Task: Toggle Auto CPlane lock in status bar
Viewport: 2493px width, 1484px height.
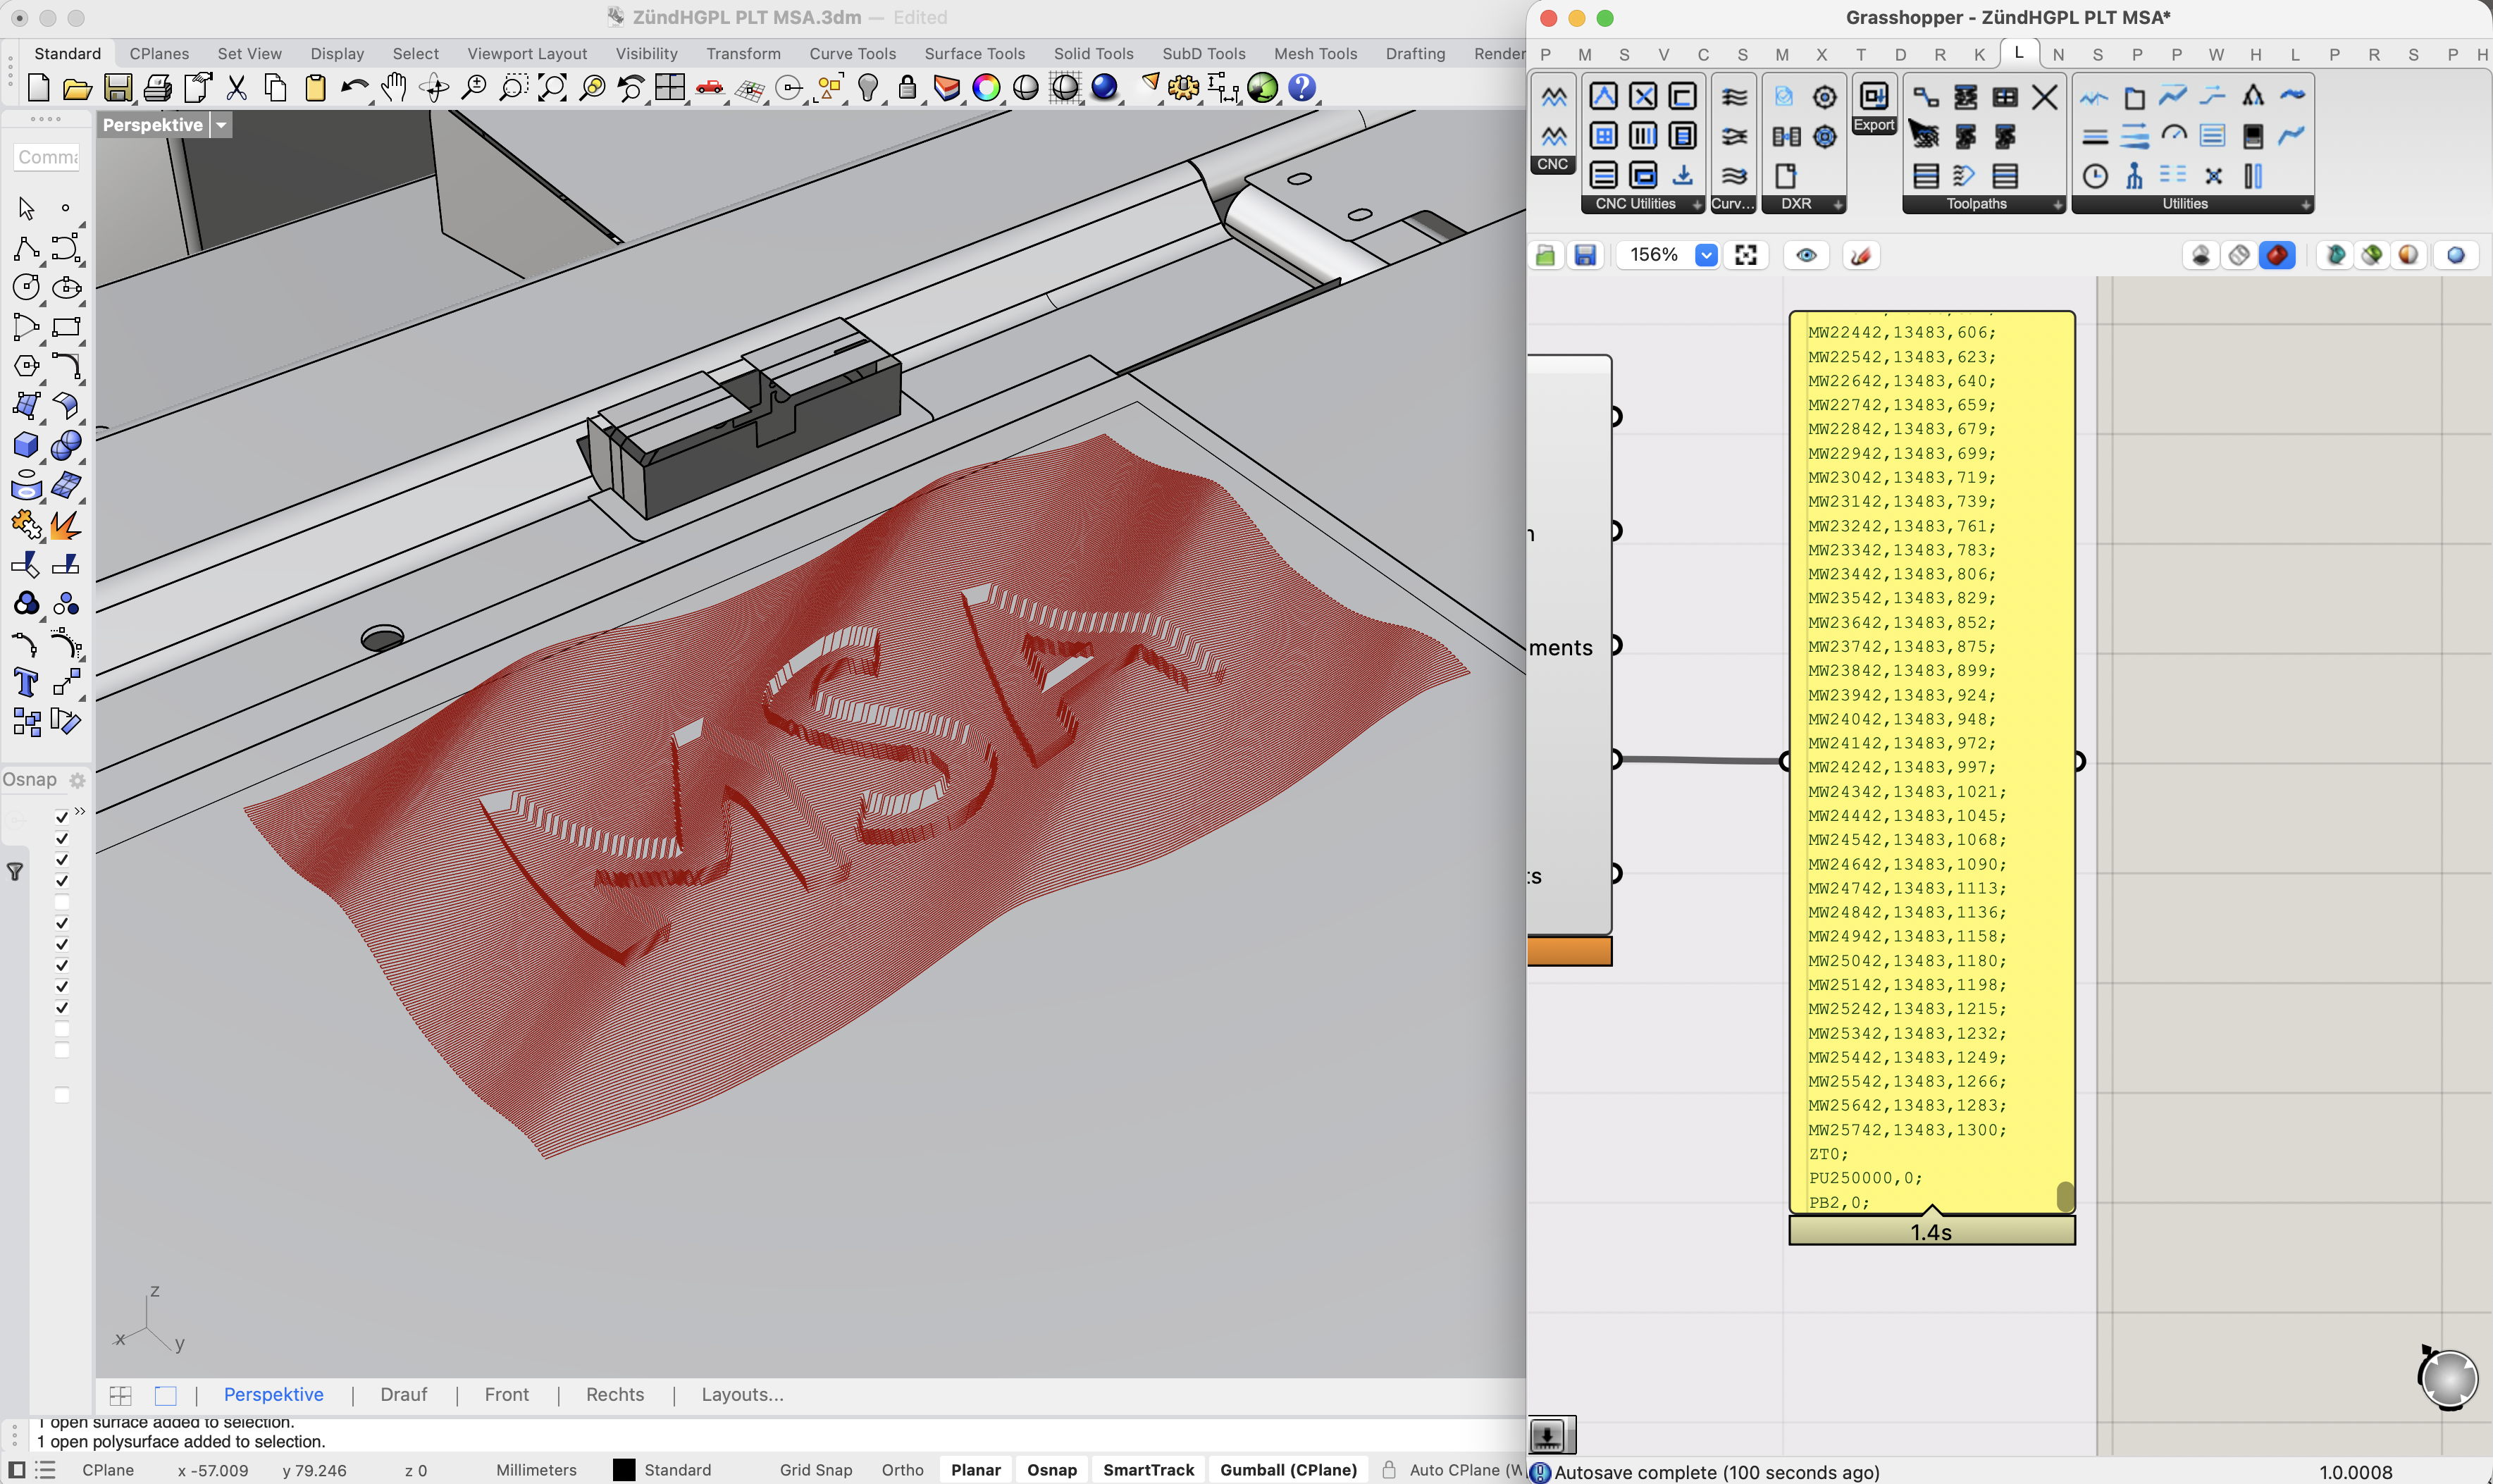Action: pyautogui.click(x=1389, y=1469)
